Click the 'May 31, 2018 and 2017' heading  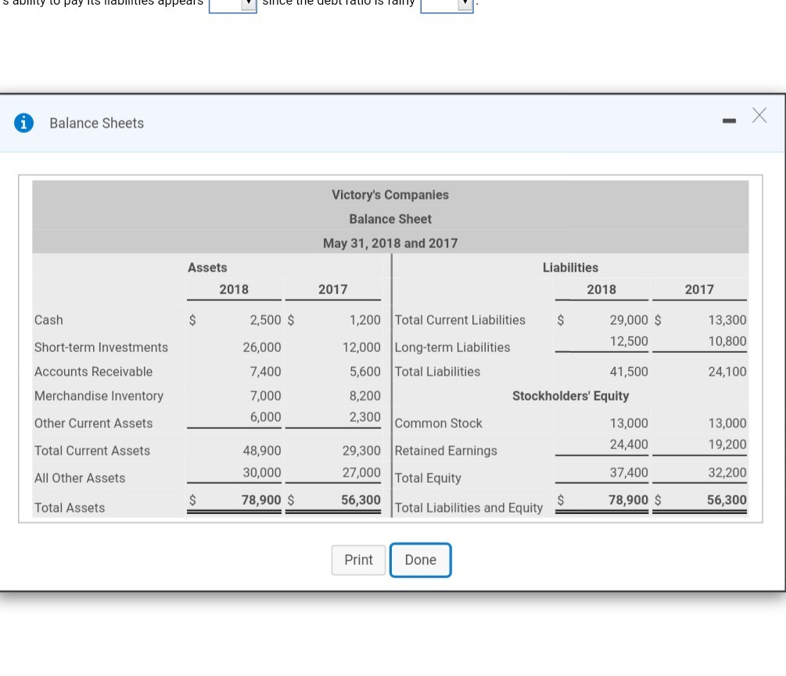coord(390,243)
